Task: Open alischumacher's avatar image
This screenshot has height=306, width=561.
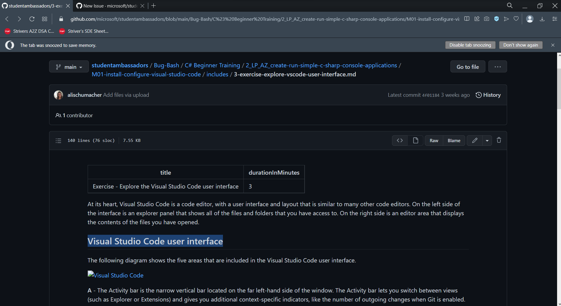Action: pyautogui.click(x=58, y=95)
